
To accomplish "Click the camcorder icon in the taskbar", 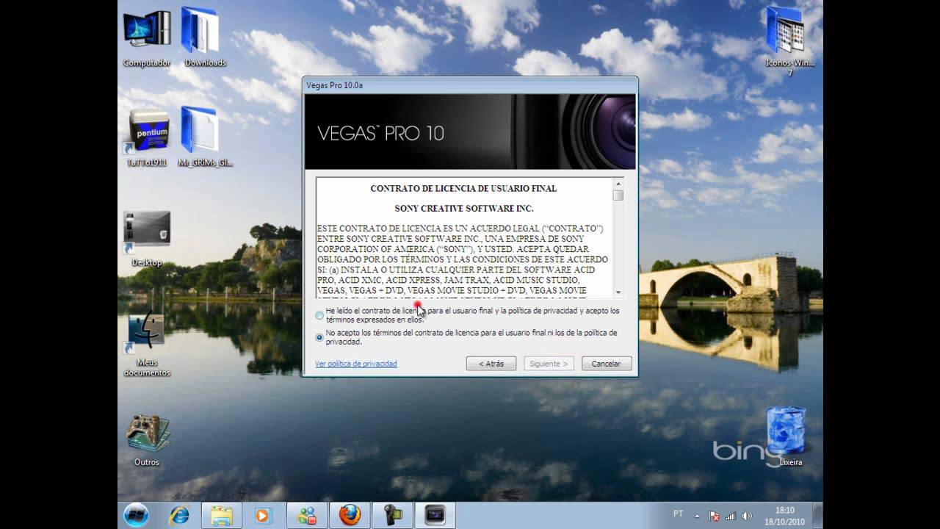I will [x=393, y=515].
